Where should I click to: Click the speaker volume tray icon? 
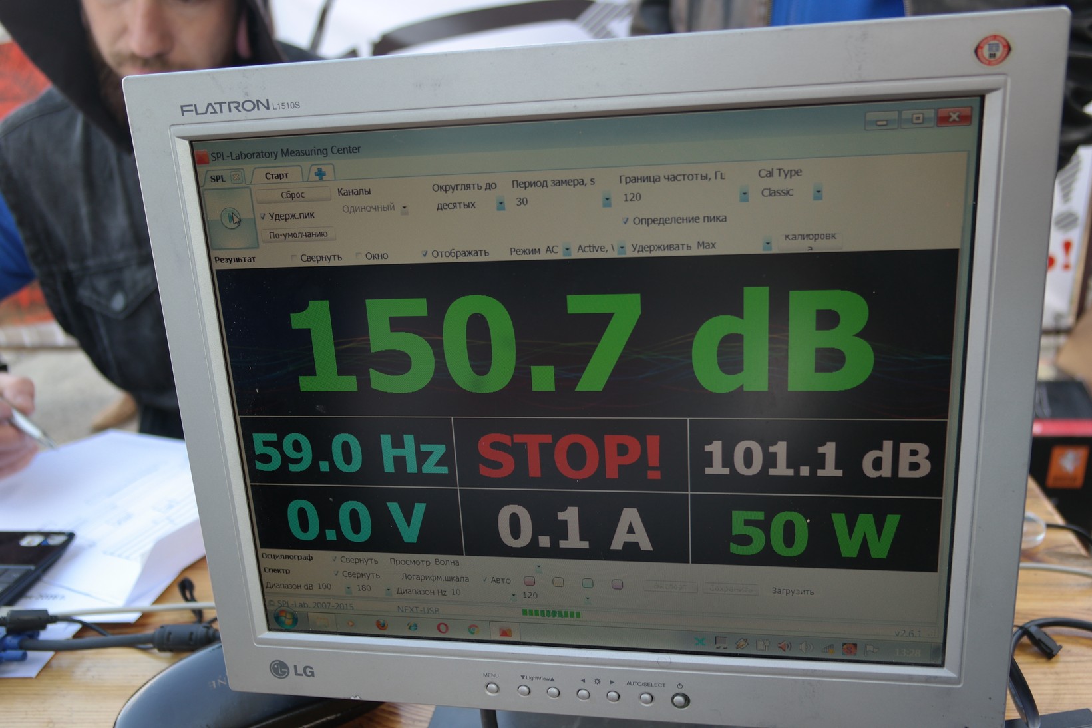pos(784,647)
